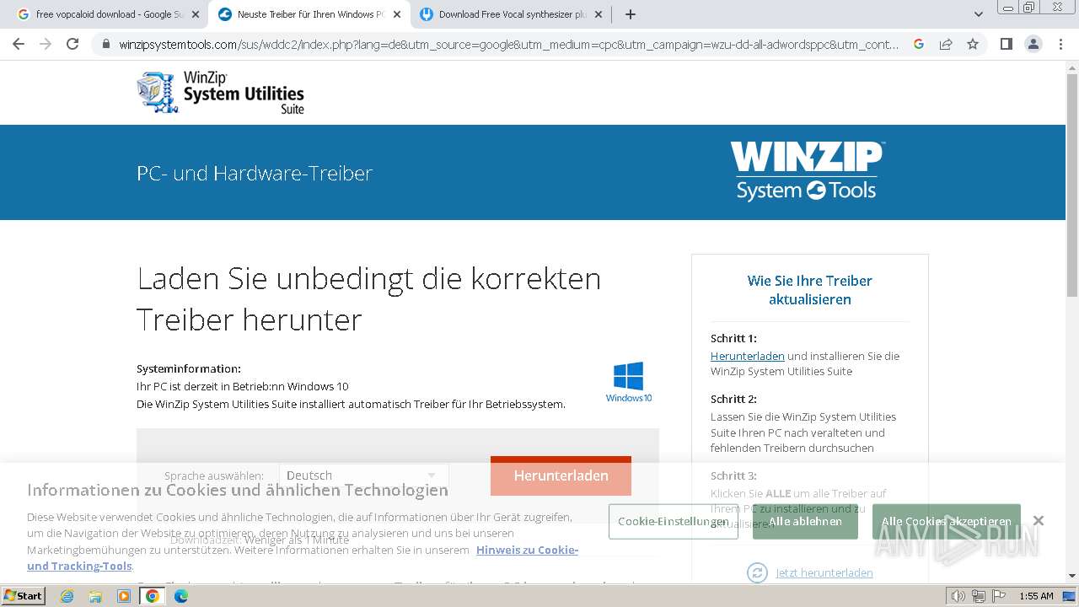Click the WinZip System Tools banner logo
This screenshot has height=607, width=1079.
tap(807, 171)
